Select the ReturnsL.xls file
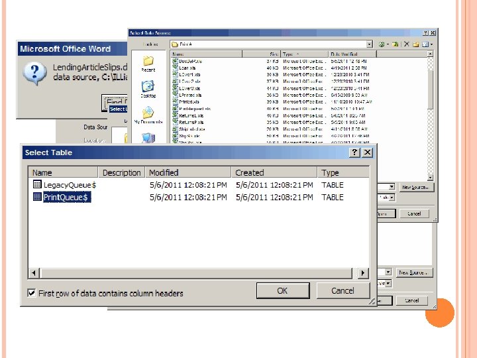Viewport: 477px width, 358px height. click(191, 115)
